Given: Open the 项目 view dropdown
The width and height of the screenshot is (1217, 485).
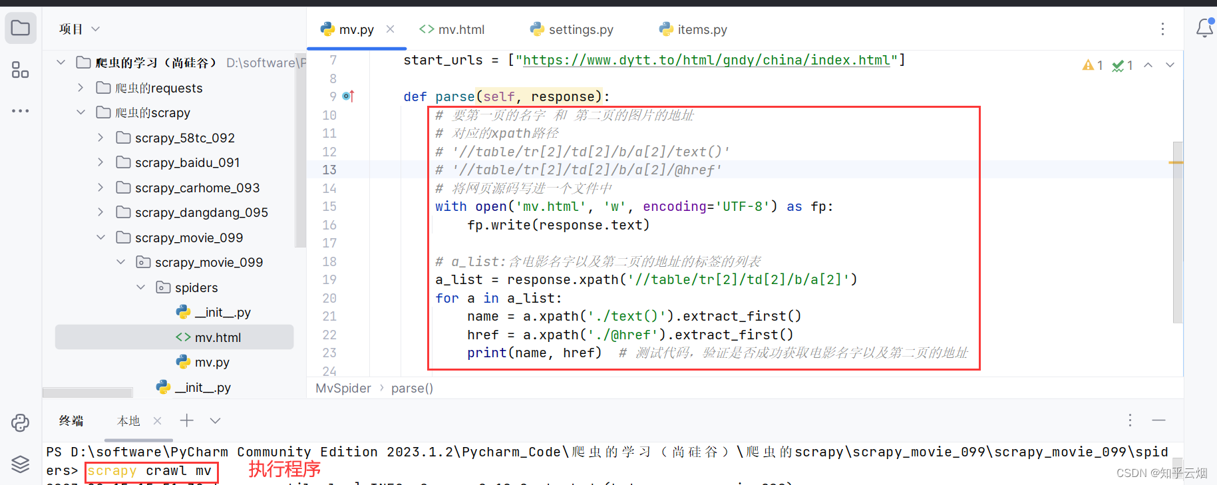Looking at the screenshot, I should point(80,29).
